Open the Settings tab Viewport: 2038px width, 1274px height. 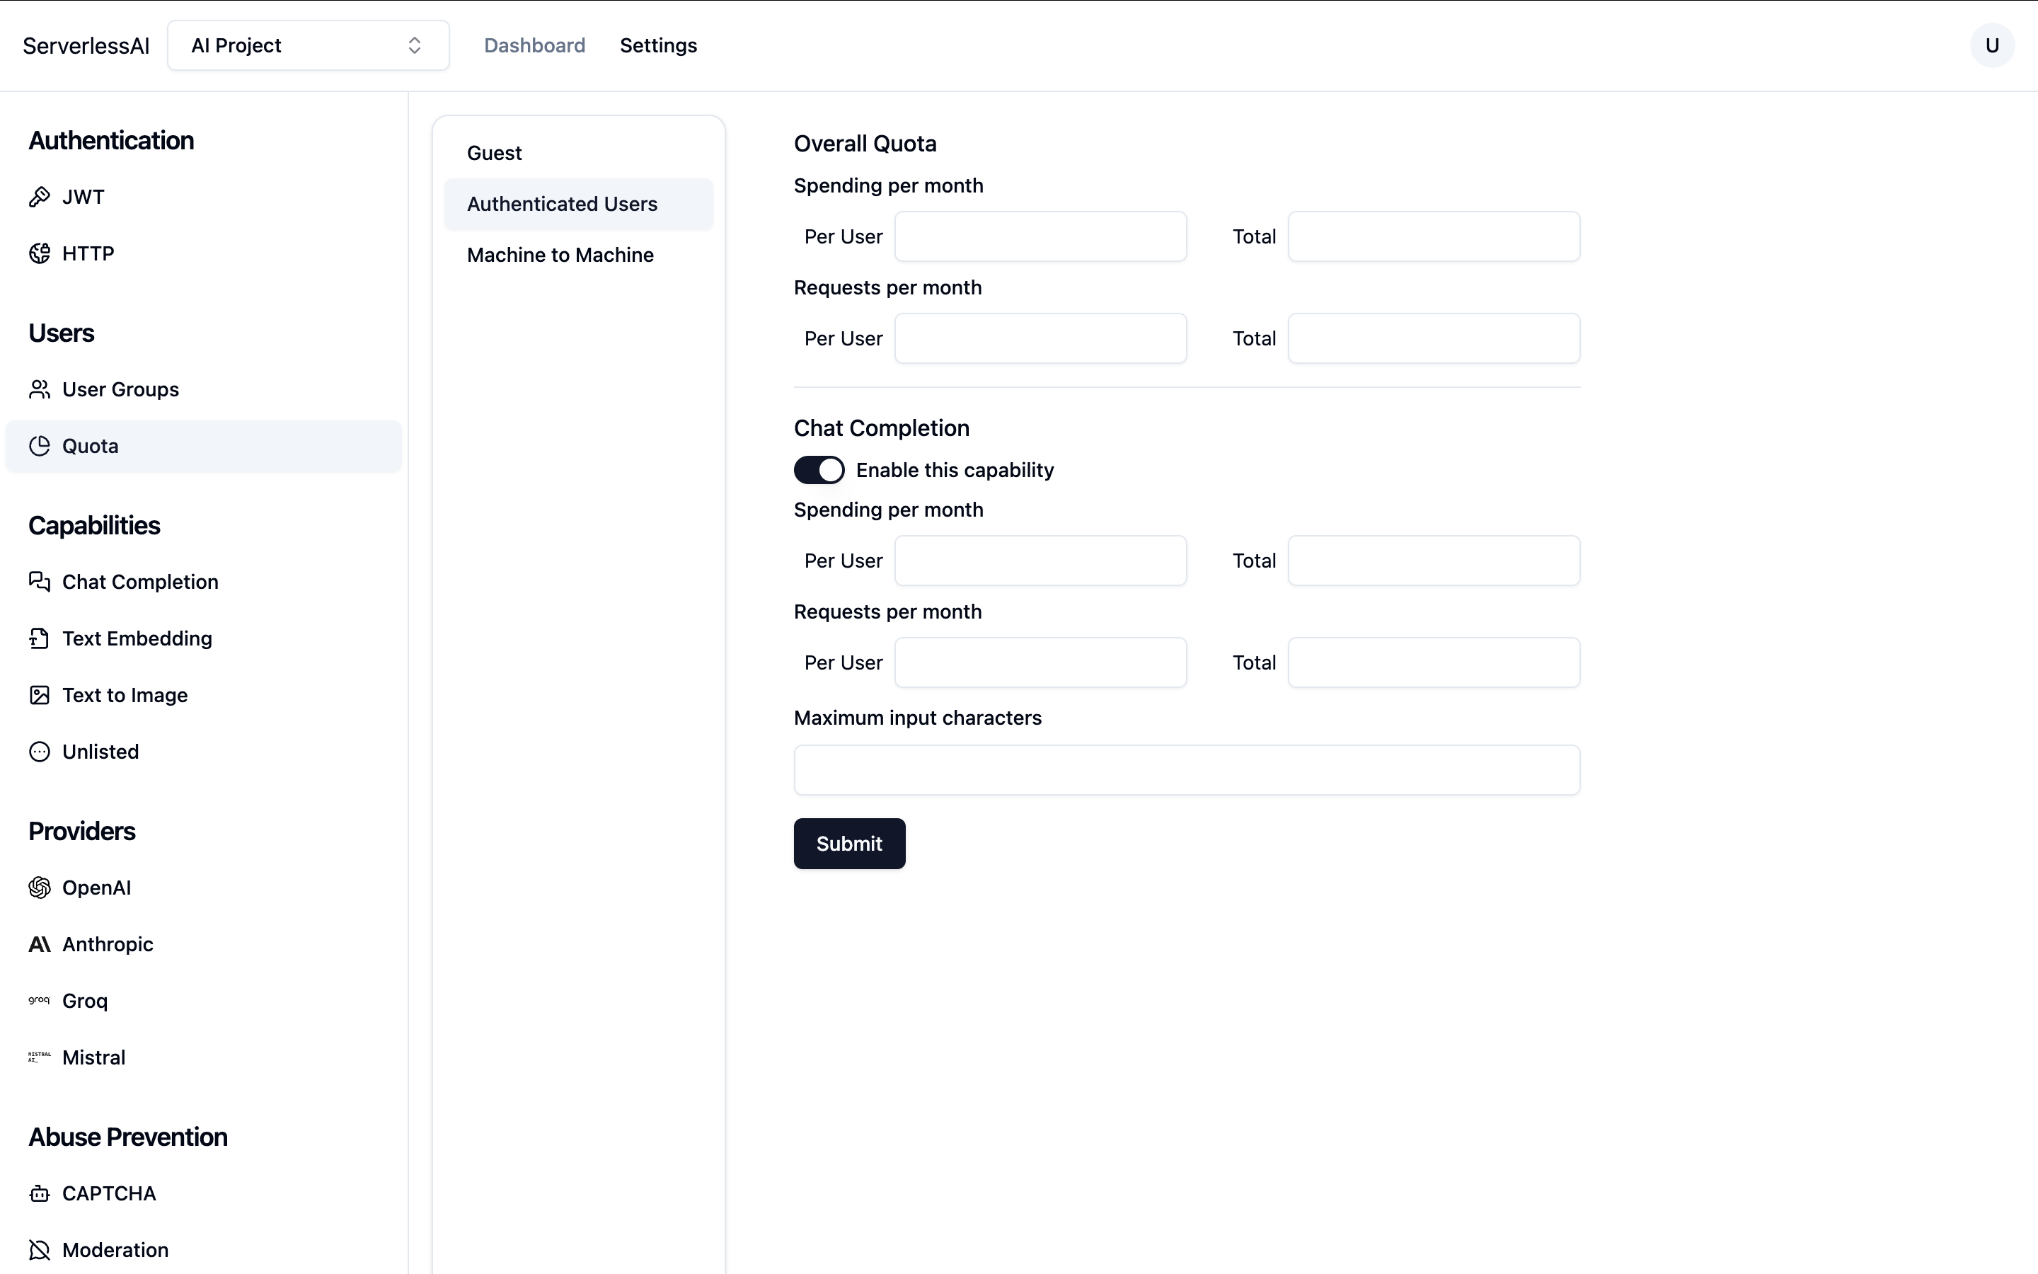coord(659,45)
